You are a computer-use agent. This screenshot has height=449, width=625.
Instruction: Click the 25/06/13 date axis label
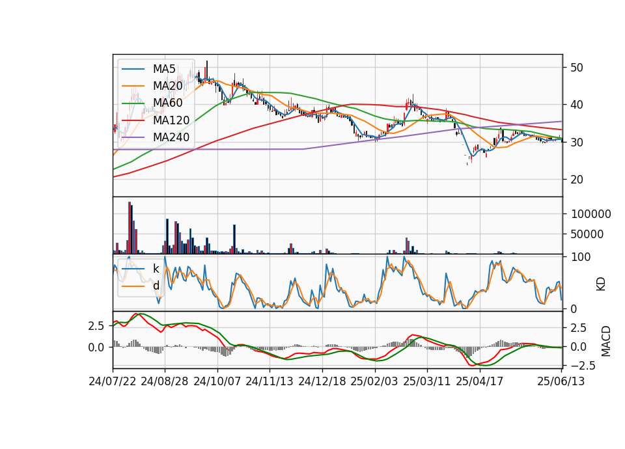pyautogui.click(x=561, y=381)
